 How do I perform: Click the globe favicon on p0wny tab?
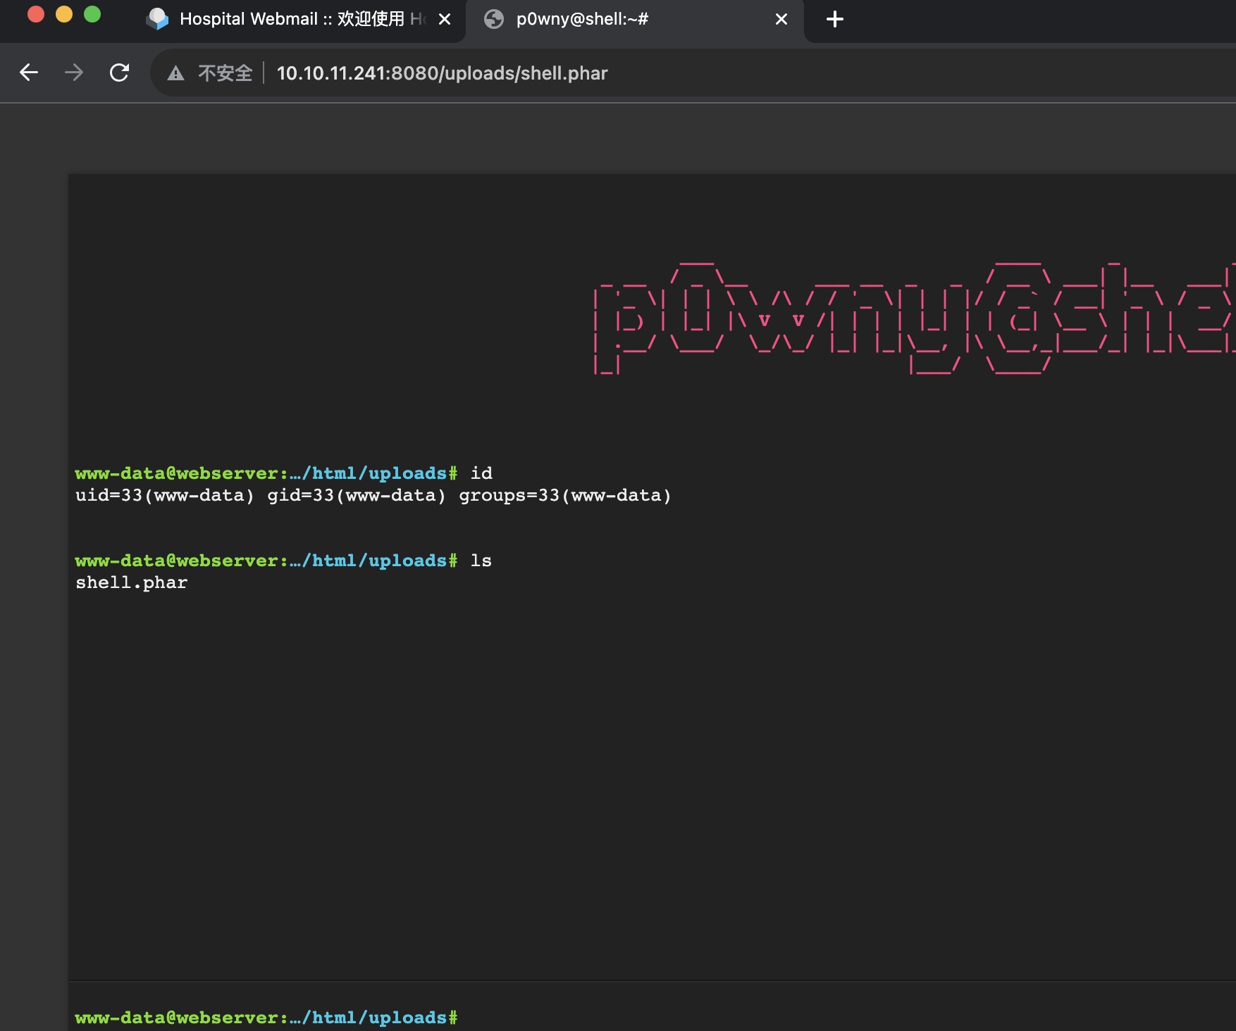coord(494,19)
